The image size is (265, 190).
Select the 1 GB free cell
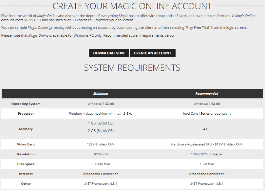coord(207,164)
